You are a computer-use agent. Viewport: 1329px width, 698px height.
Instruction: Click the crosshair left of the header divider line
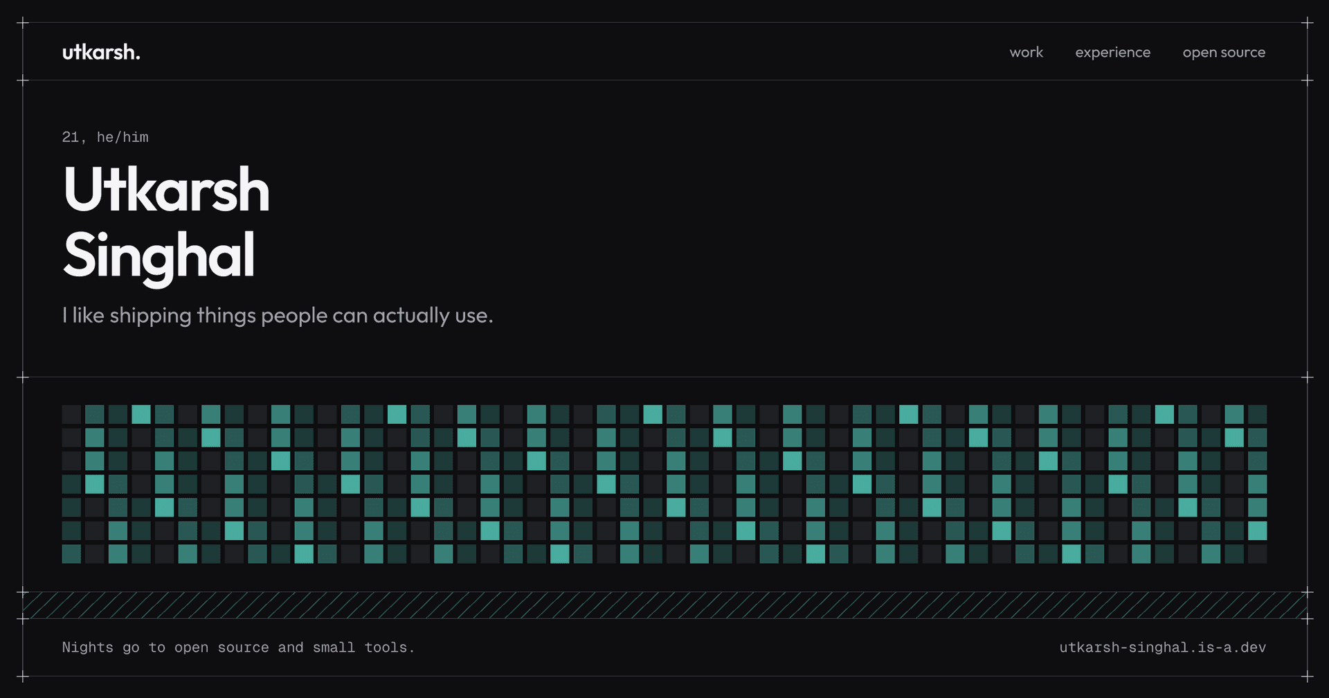[23, 80]
